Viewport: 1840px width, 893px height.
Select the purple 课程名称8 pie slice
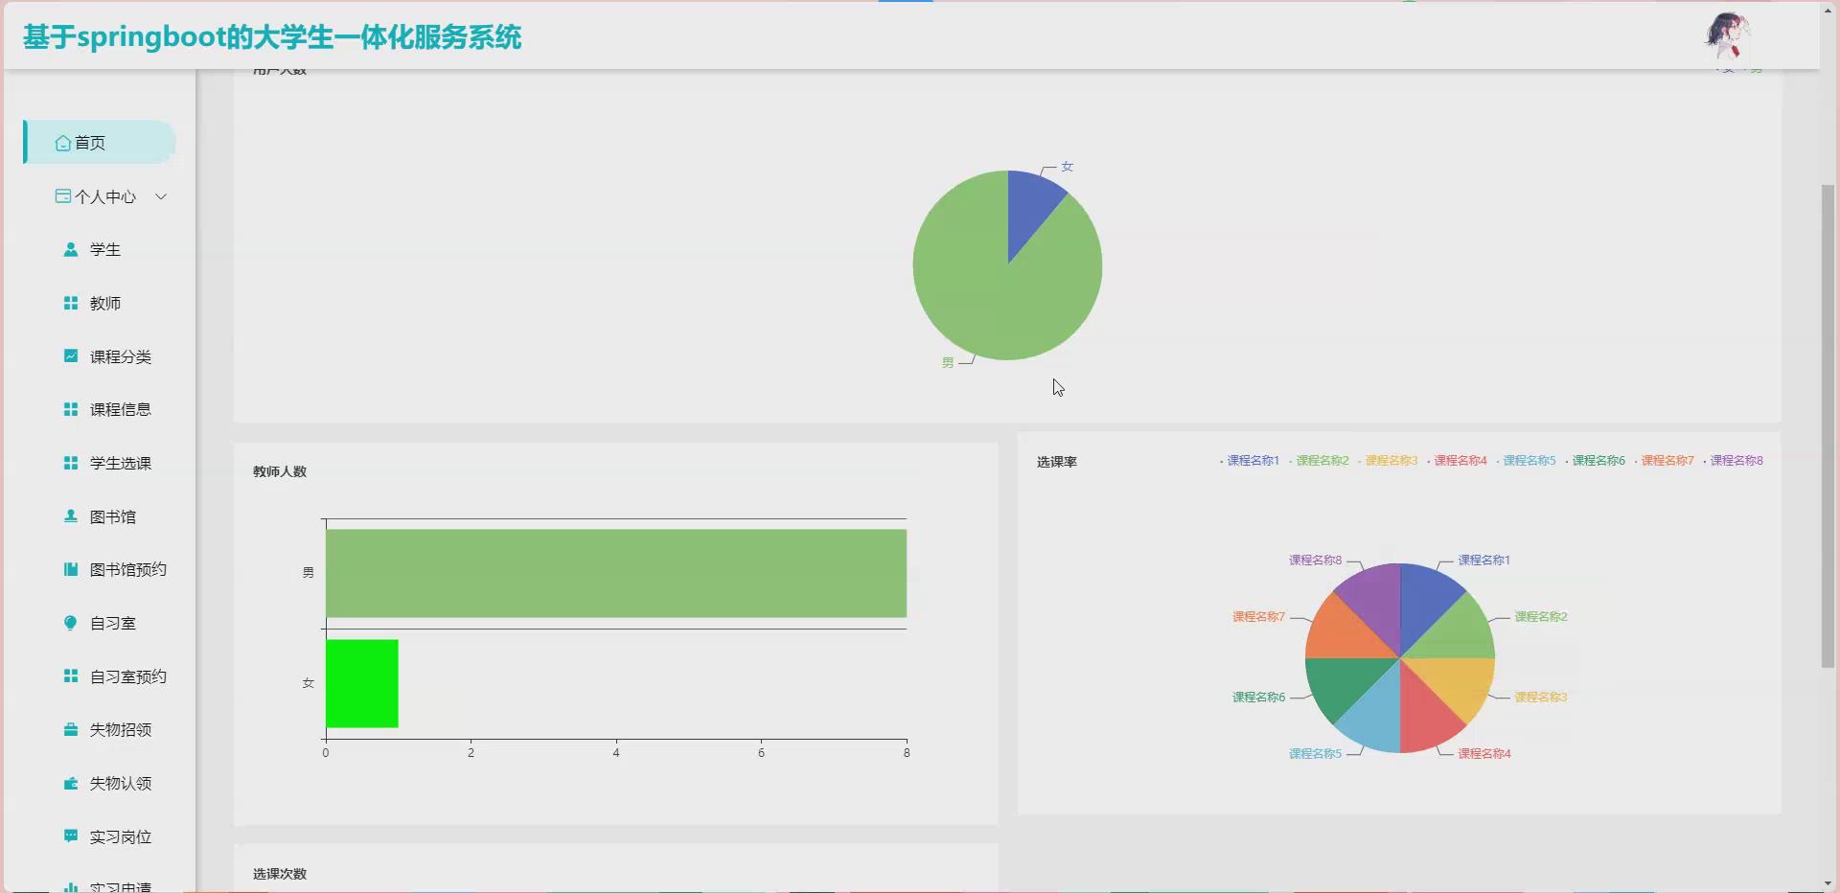[1376, 604]
